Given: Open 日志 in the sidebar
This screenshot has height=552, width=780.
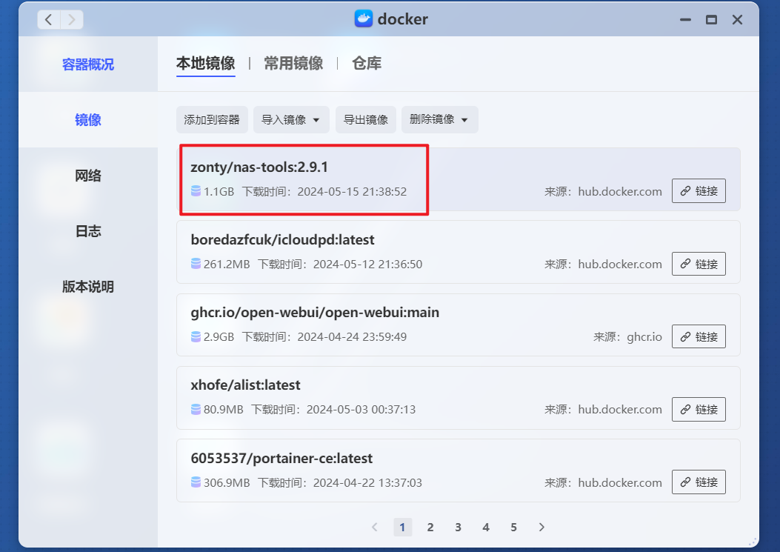Looking at the screenshot, I should (x=88, y=231).
